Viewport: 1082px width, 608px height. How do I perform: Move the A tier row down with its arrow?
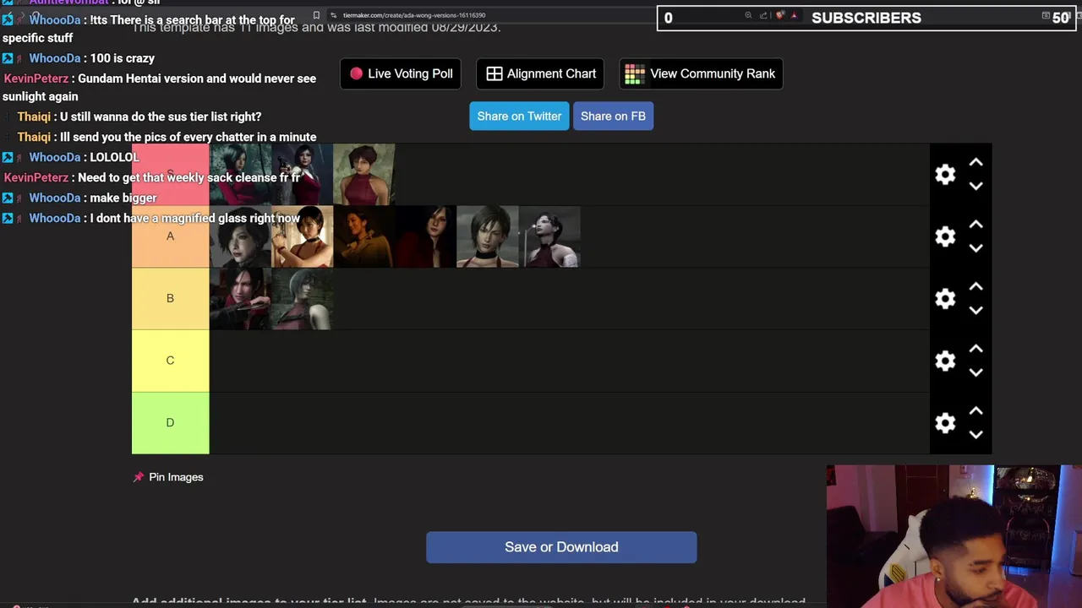pos(975,248)
